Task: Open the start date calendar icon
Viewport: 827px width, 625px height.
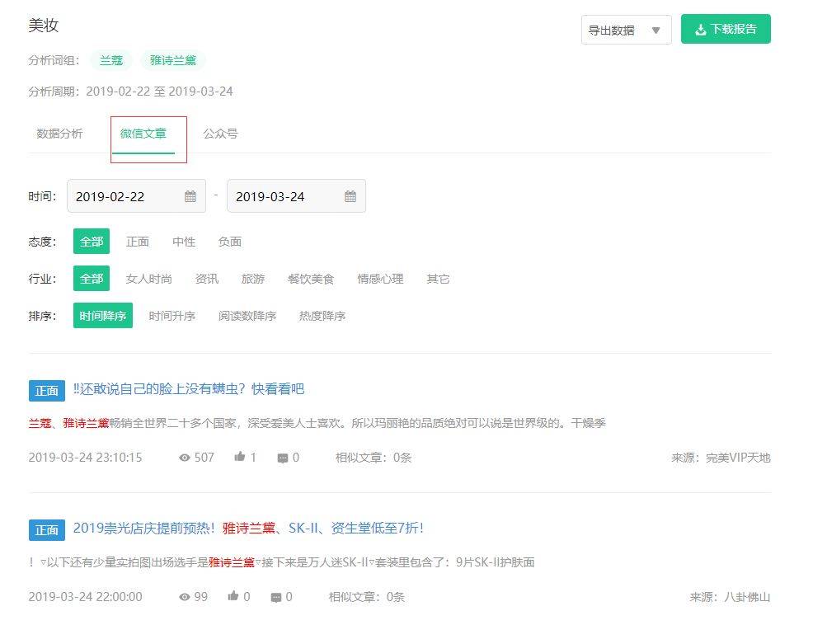Action: pos(190,196)
